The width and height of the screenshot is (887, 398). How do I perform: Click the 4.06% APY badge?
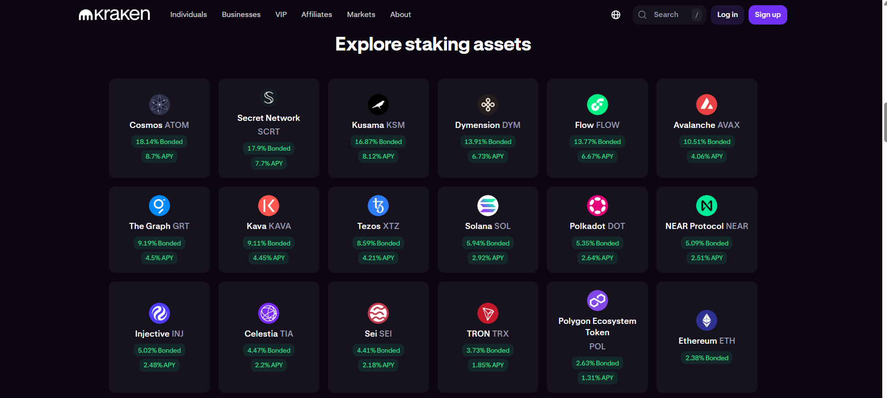(707, 156)
